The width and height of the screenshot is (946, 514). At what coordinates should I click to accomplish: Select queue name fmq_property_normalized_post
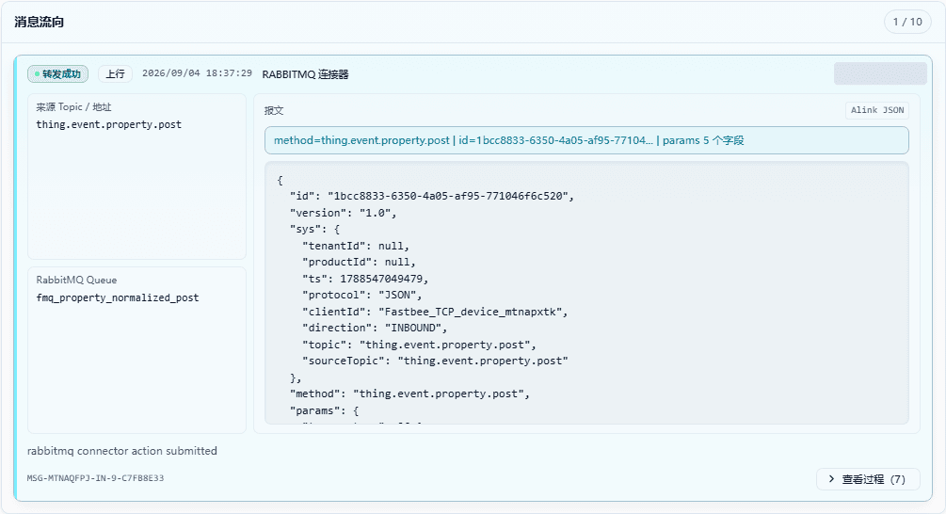(x=118, y=297)
